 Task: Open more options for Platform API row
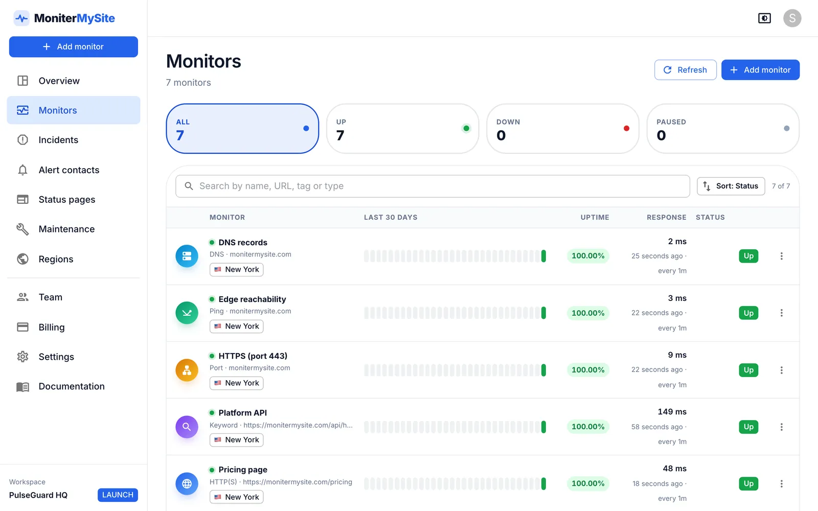[781, 427]
